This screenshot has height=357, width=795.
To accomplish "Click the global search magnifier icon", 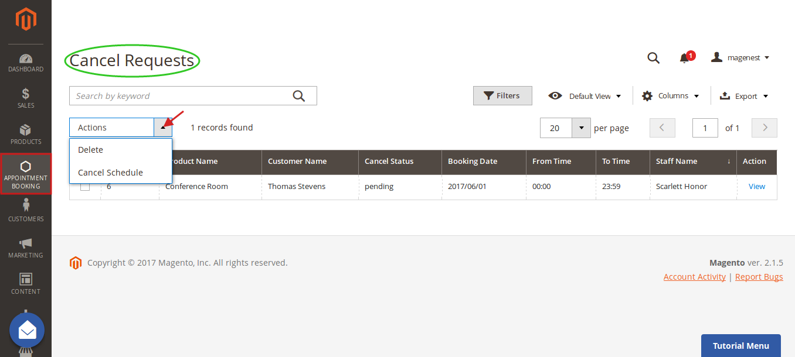I will coord(653,58).
